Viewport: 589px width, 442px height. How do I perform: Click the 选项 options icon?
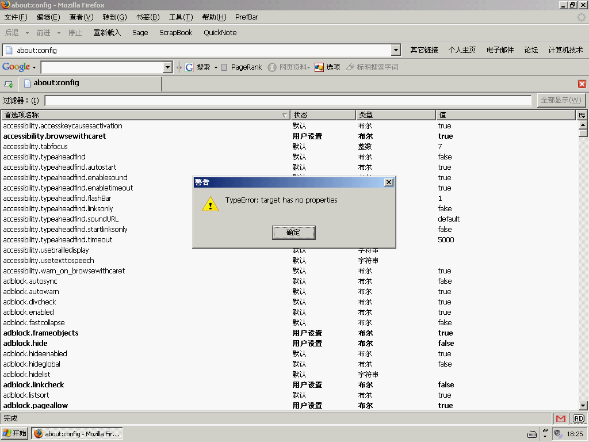click(x=319, y=67)
